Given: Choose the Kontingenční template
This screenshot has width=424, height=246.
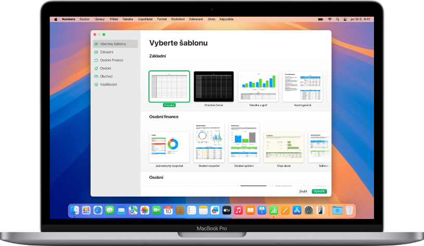Looking at the screenshot, I should pyautogui.click(x=303, y=86).
